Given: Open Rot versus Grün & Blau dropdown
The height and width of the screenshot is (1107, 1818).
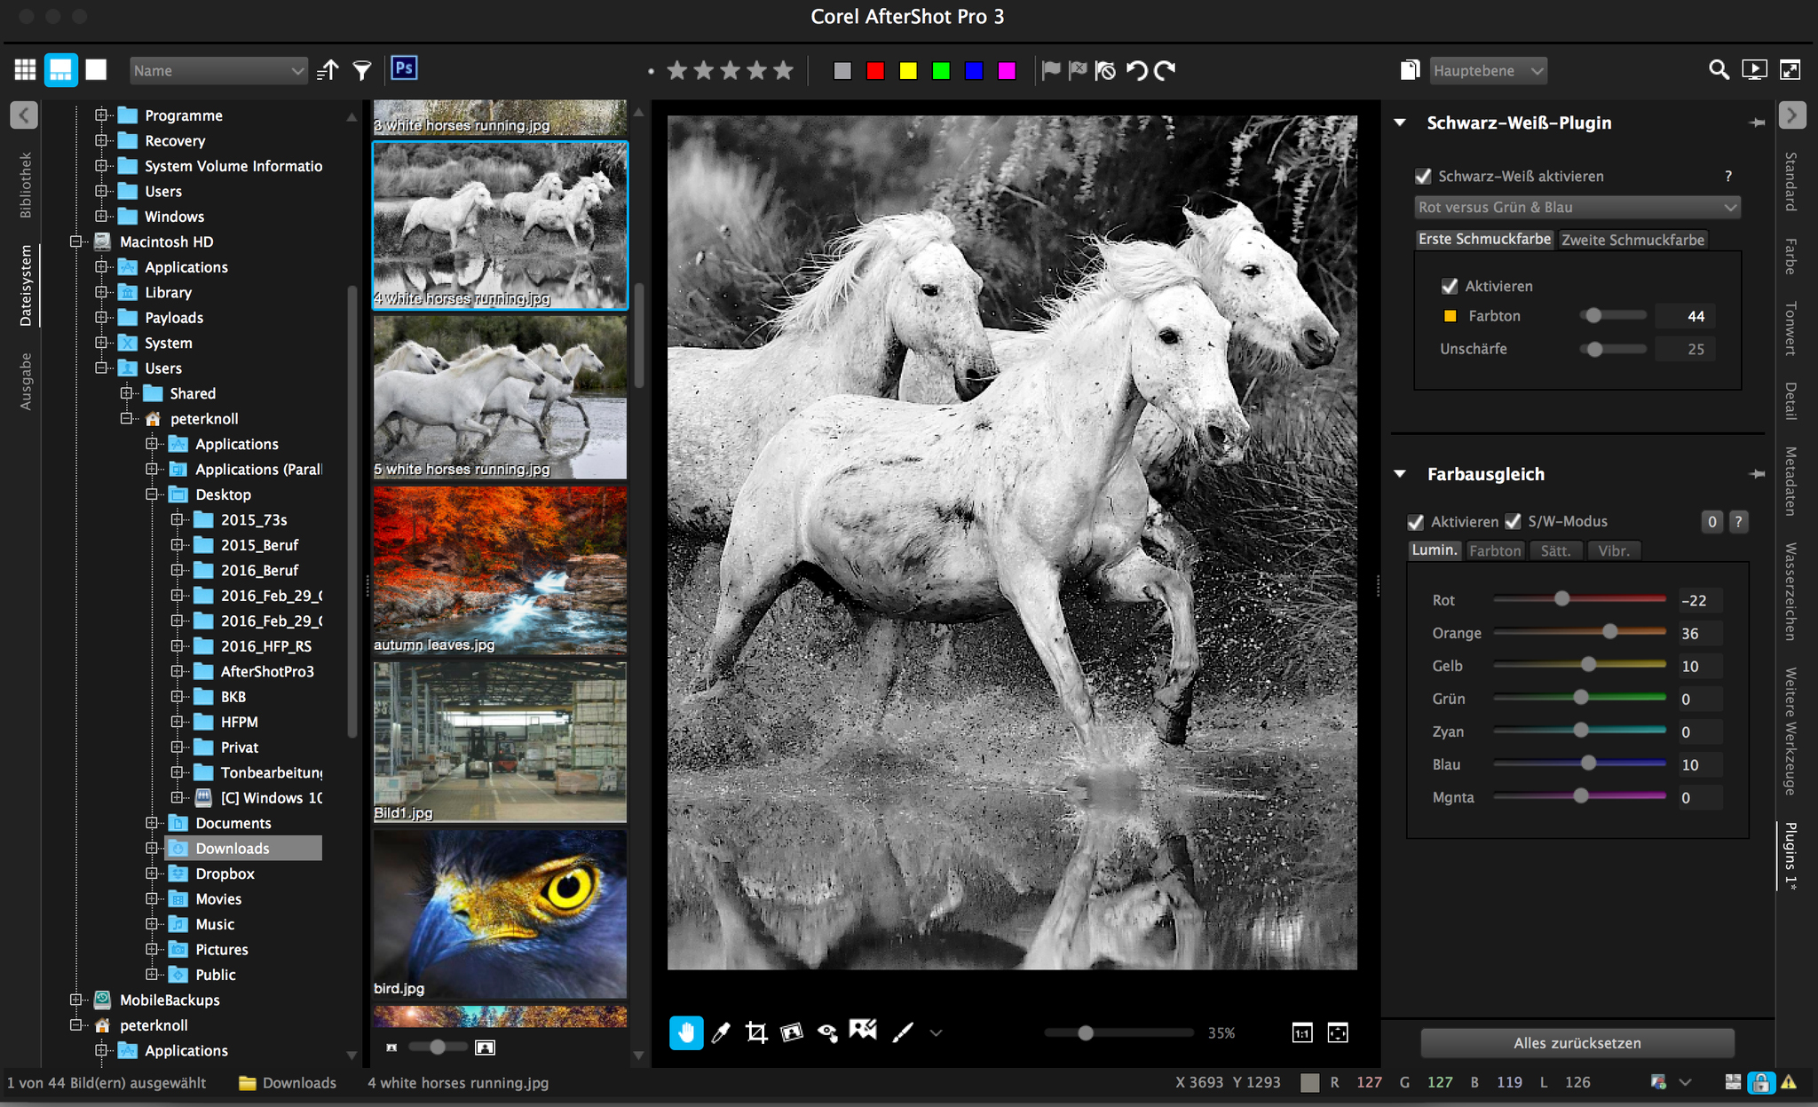Looking at the screenshot, I should click(1577, 207).
